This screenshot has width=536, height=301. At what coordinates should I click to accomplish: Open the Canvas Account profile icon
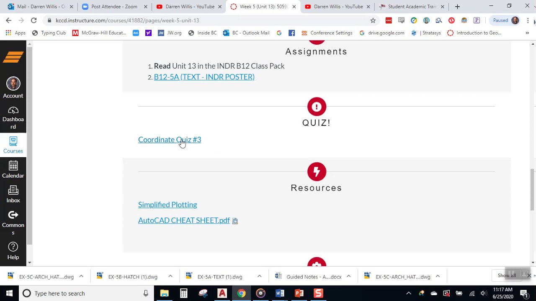(x=13, y=84)
